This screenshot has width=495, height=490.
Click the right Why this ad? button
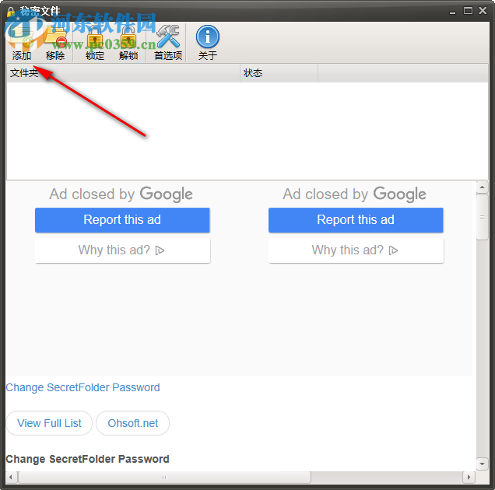(x=356, y=250)
